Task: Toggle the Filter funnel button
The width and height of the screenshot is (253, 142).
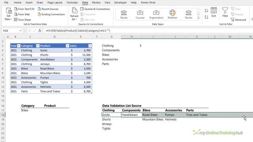Action: pyautogui.click(x=225, y=12)
